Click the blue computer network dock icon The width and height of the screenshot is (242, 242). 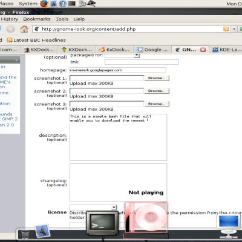229,226
